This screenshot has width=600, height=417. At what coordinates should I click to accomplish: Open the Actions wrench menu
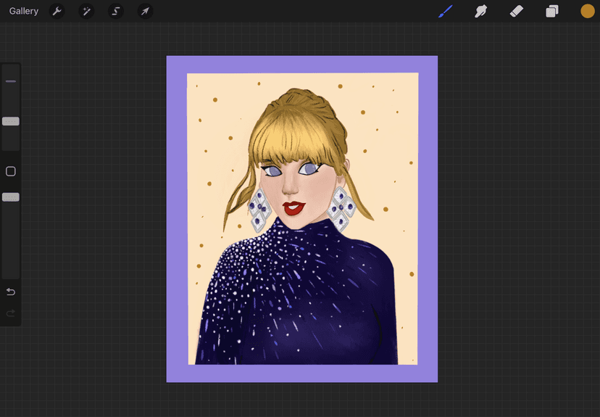pos(57,11)
